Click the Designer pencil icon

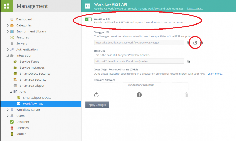pos(12,122)
